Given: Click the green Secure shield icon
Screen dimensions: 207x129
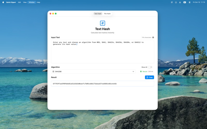Looking at the screenshot, I should 141,71.
